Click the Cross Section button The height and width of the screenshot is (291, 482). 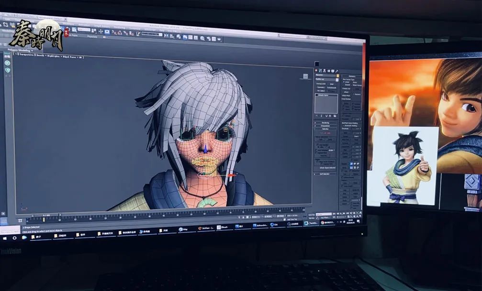(347, 99)
